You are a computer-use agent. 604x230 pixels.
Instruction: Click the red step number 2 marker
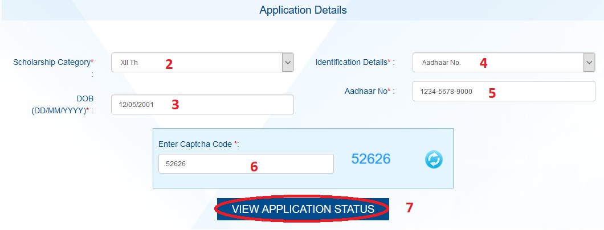pos(169,64)
